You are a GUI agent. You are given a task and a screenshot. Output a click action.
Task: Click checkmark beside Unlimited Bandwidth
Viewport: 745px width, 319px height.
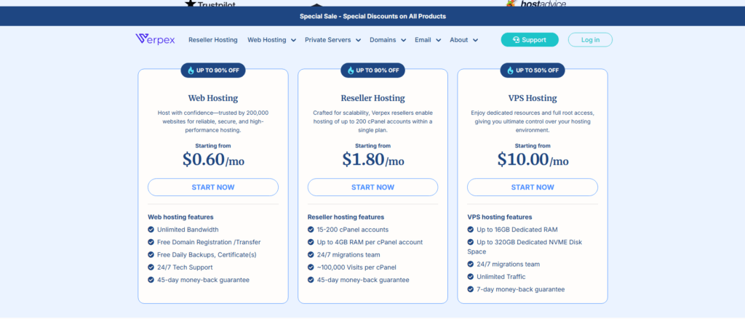pyautogui.click(x=151, y=230)
